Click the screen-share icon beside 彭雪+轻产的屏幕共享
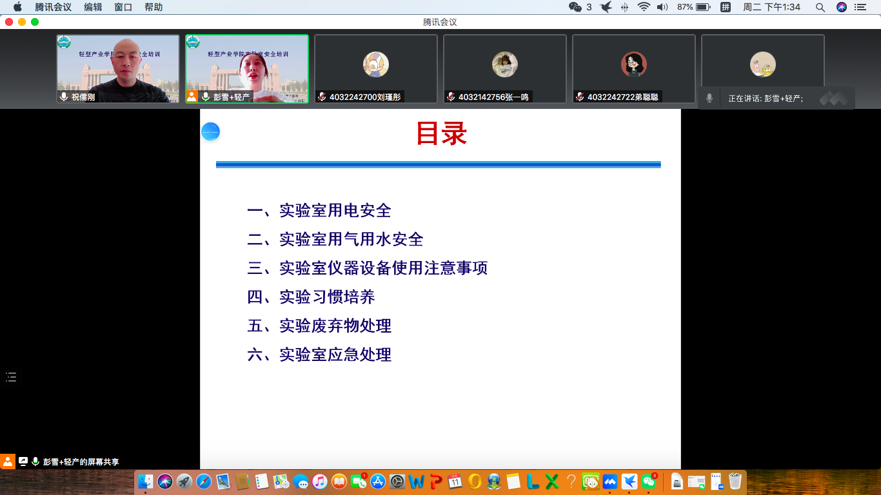This screenshot has width=881, height=495. [23, 461]
